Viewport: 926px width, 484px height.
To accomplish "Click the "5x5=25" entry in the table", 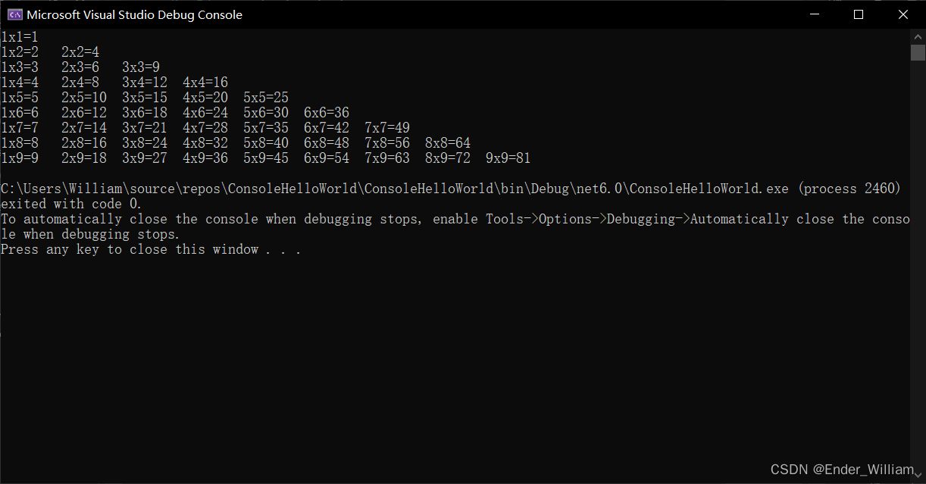I will tap(265, 98).
